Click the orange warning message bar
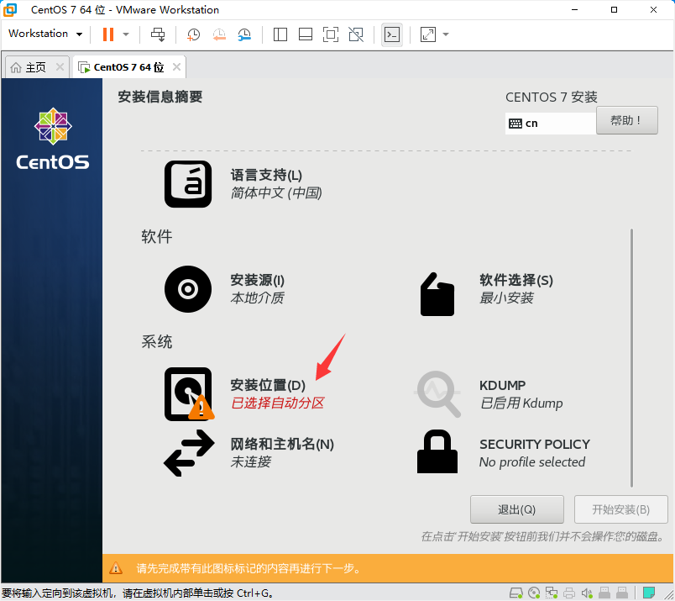675x601 pixels. click(389, 568)
